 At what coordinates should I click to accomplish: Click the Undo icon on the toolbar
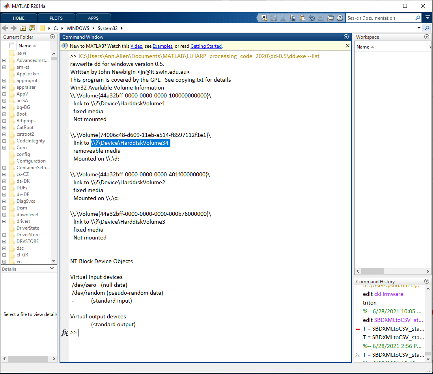pos(312,18)
